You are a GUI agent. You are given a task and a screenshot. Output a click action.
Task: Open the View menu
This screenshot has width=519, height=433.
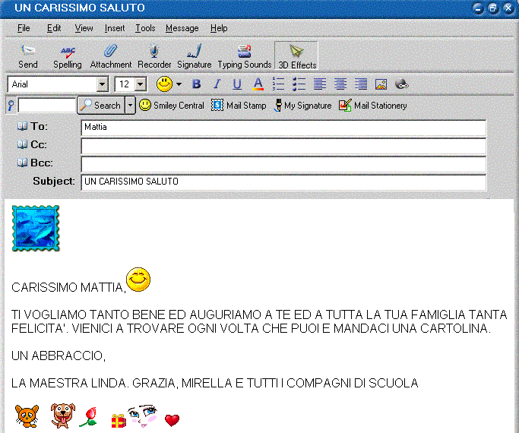pyautogui.click(x=84, y=28)
